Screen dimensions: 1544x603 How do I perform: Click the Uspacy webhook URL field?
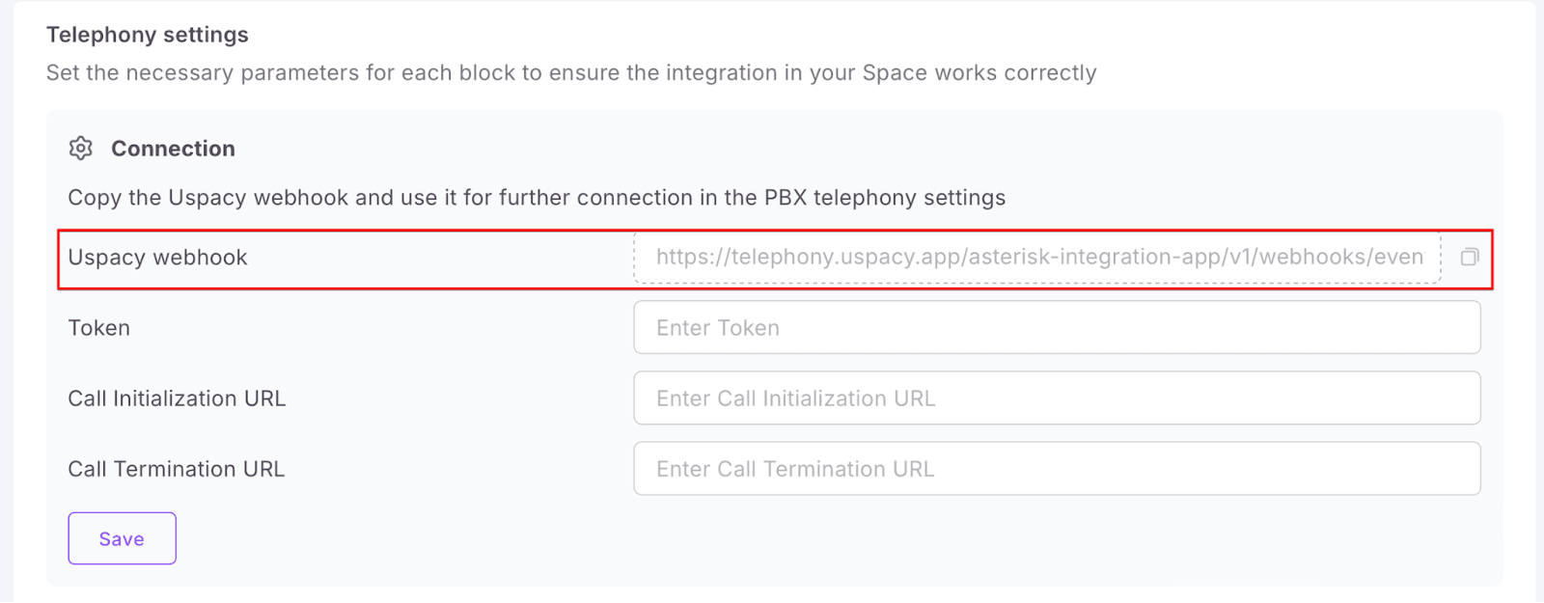(1037, 258)
